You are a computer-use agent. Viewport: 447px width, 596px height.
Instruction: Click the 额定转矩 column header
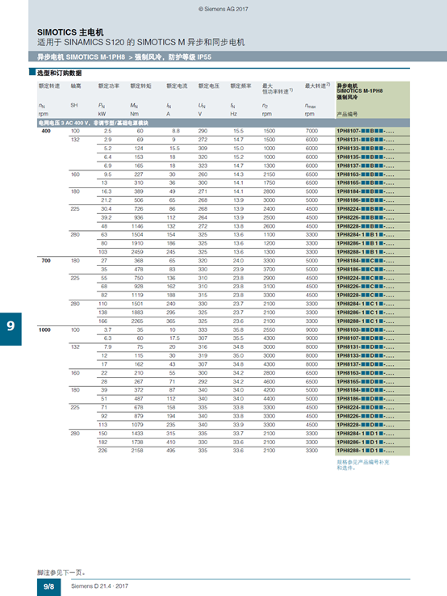(x=140, y=86)
